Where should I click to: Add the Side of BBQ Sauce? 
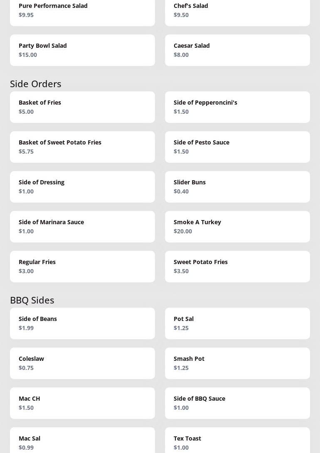coord(237,403)
